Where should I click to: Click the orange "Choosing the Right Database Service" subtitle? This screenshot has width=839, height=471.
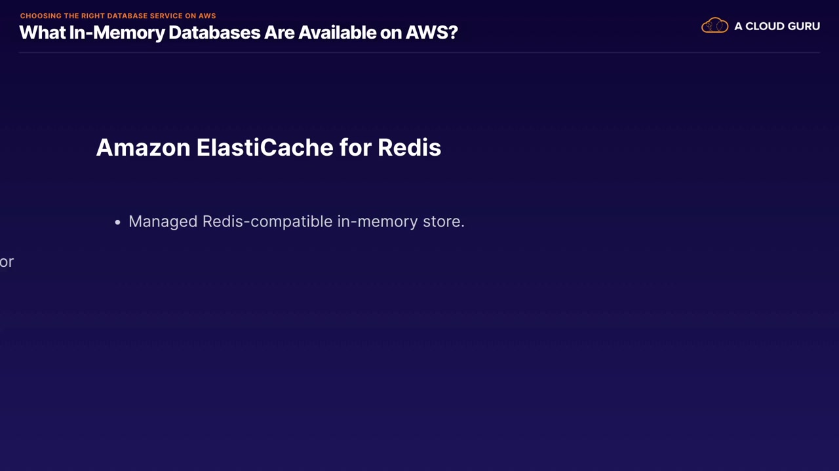(118, 16)
